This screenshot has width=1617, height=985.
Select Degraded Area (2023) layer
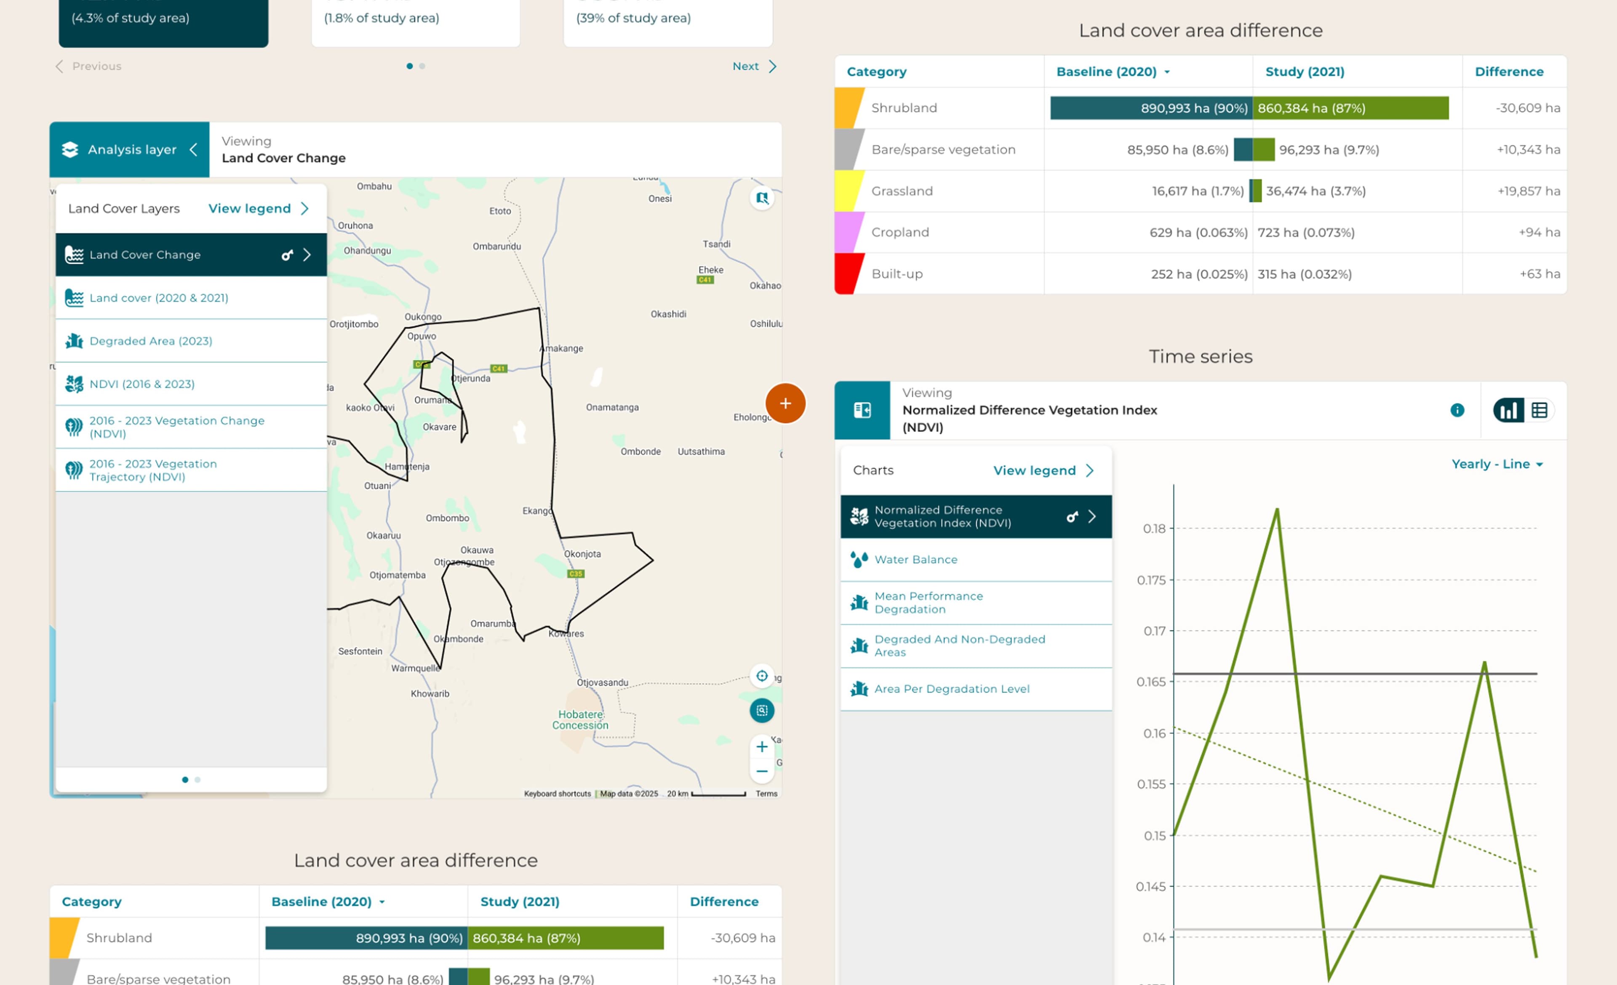[151, 341]
